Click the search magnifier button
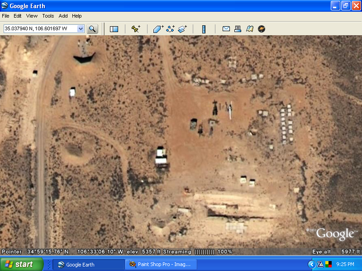362x271 pixels. tap(92, 29)
